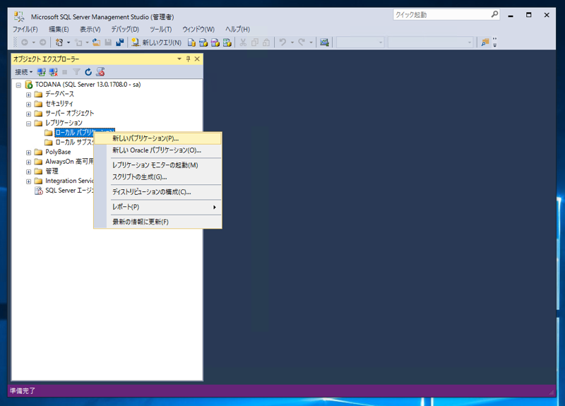Image resolution: width=565 pixels, height=406 pixels.
Task: Open the ツール(T) menu
Action: coord(161,29)
